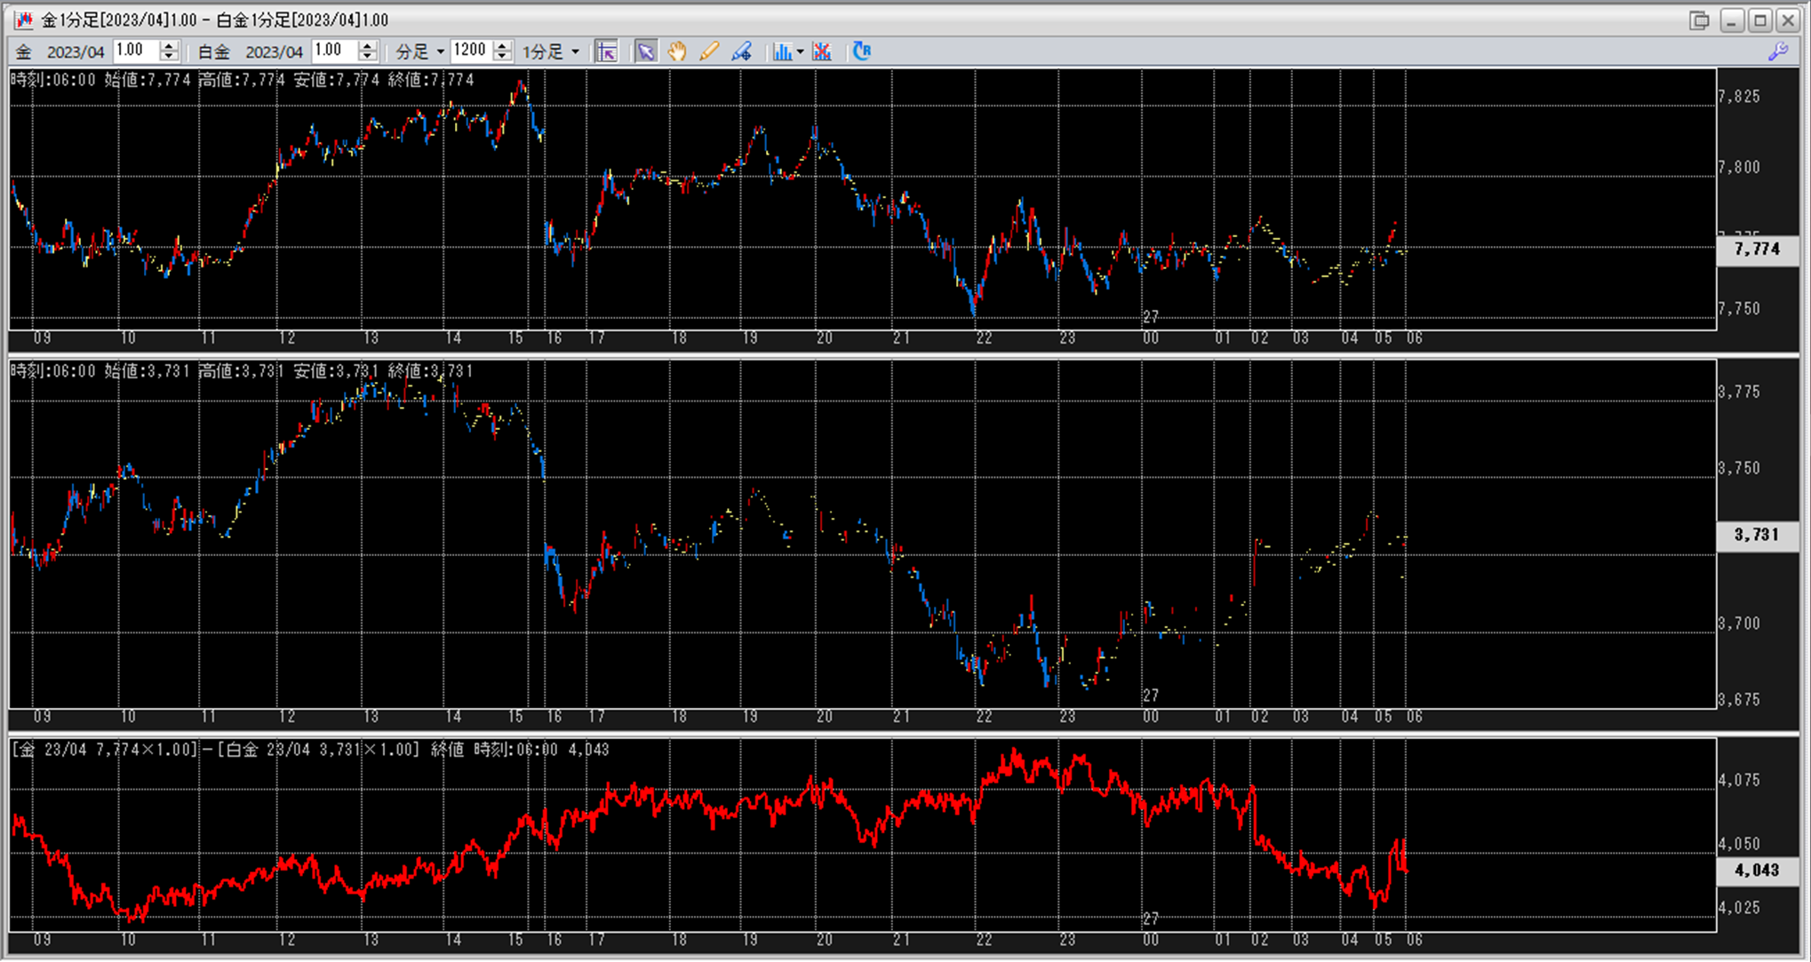1811x962 pixels.
Task: Adjust the 1200 bar count stepper
Action: [502, 46]
